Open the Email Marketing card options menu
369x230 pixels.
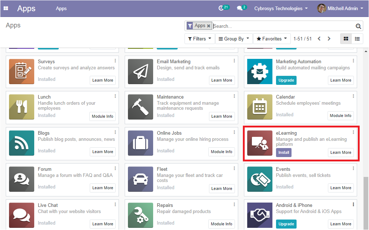[x=234, y=61]
